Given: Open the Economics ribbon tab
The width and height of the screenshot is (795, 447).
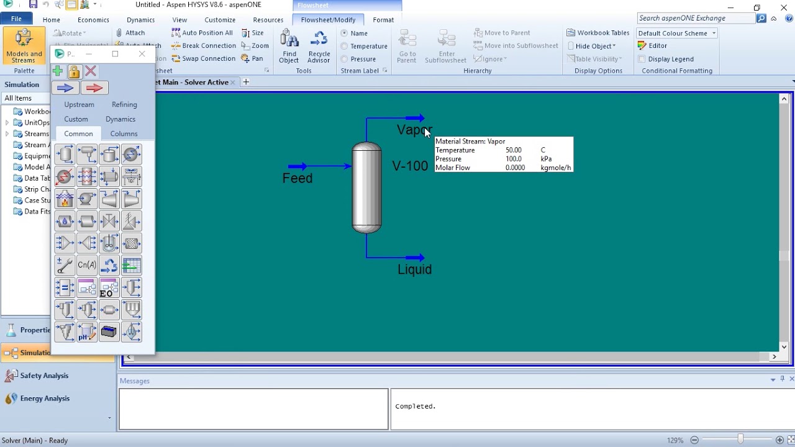Looking at the screenshot, I should coord(93,20).
